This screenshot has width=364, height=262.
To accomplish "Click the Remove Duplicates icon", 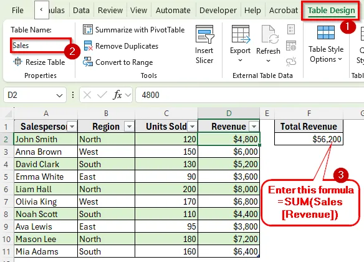I will (x=88, y=46).
